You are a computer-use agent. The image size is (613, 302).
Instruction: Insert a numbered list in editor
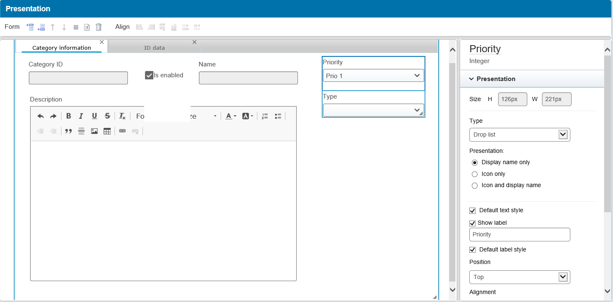pos(265,116)
